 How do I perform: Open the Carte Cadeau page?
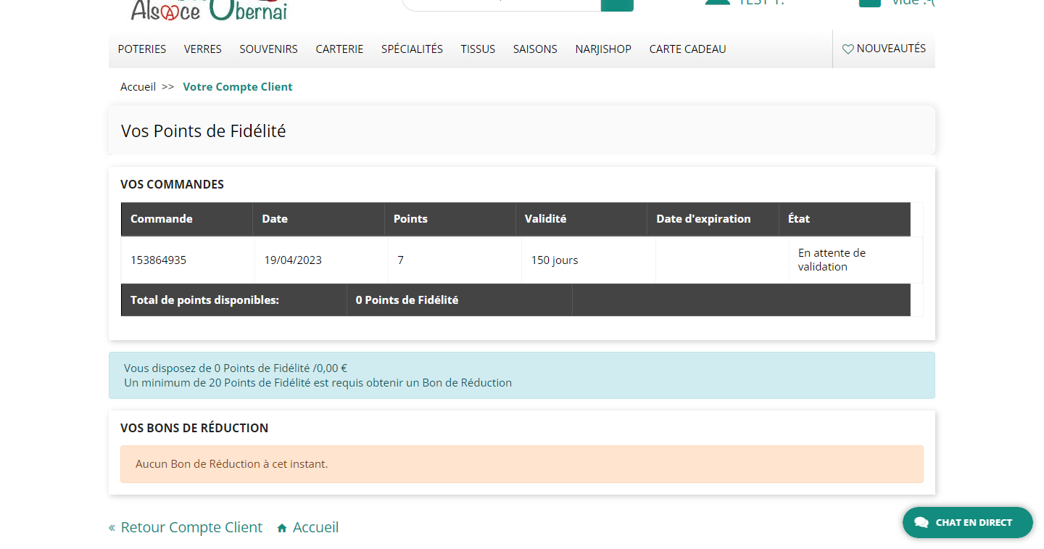687,49
